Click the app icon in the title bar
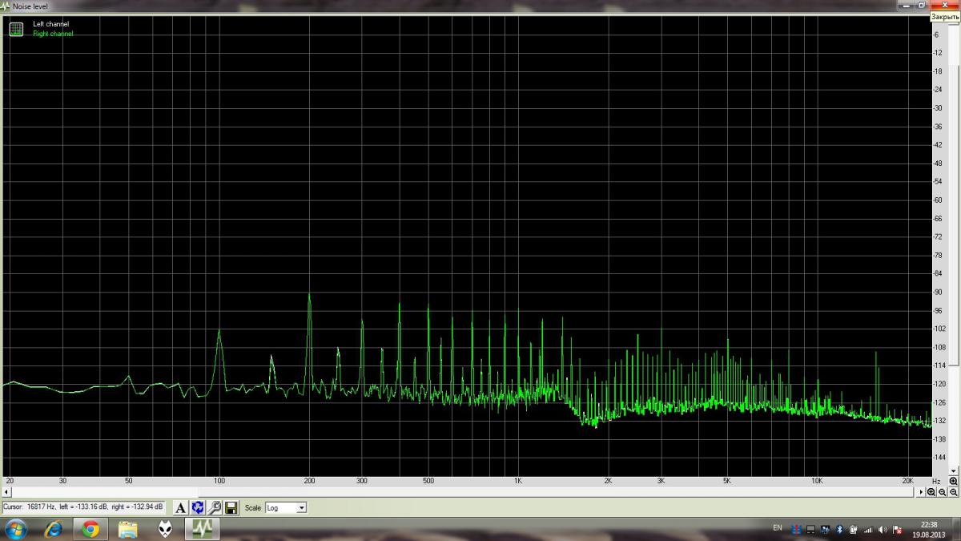Viewport: 961px width, 541px height. coord(6,6)
